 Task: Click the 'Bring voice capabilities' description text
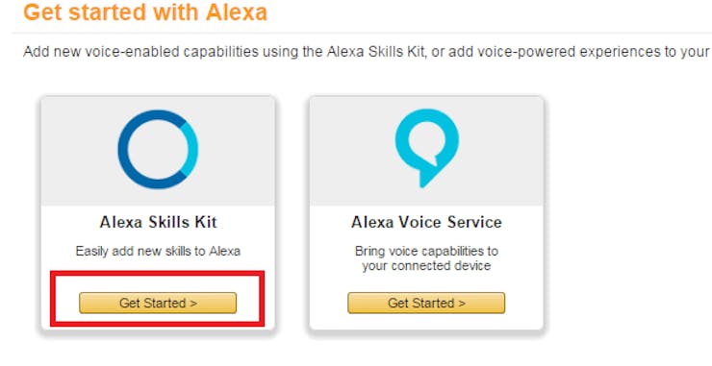(x=426, y=258)
